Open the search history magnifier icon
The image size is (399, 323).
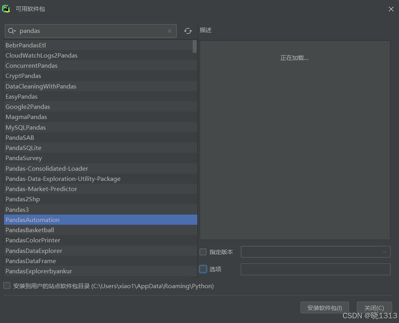click(12, 31)
